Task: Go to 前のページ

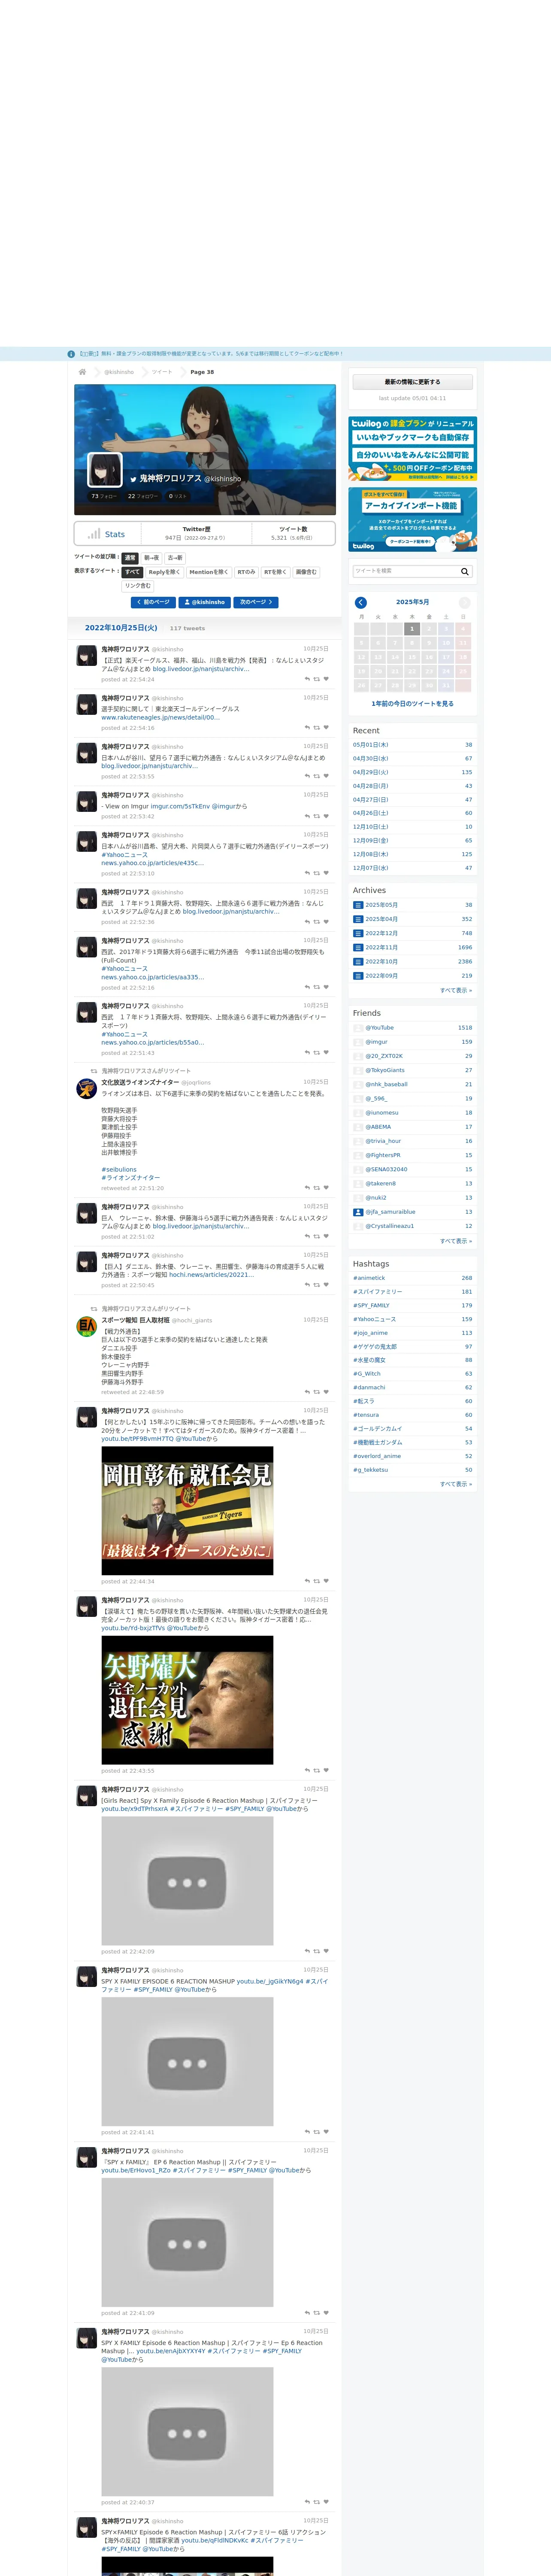Action: coord(153,602)
